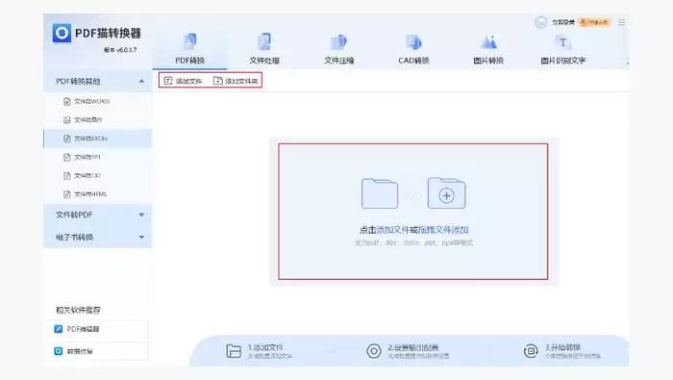Viewport: 673px width, 380px height.
Task: Open recommended PDF编辑器 software
Action: (97, 329)
